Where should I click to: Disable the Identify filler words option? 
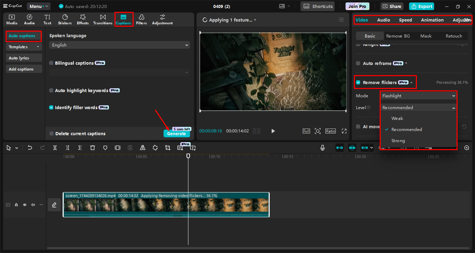(x=52, y=107)
